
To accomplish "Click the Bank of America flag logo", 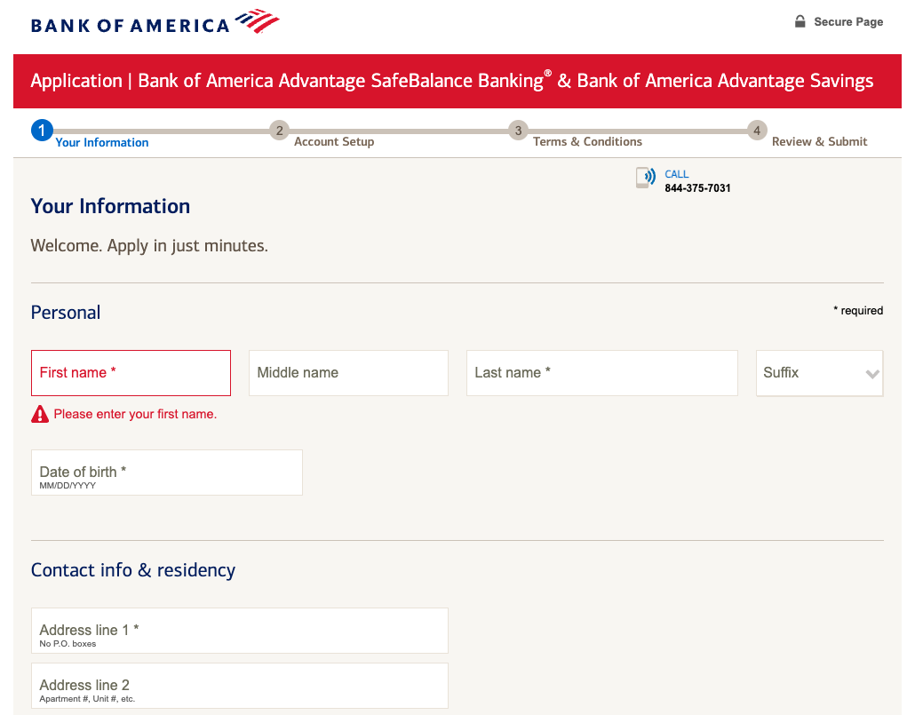I will tap(258, 21).
